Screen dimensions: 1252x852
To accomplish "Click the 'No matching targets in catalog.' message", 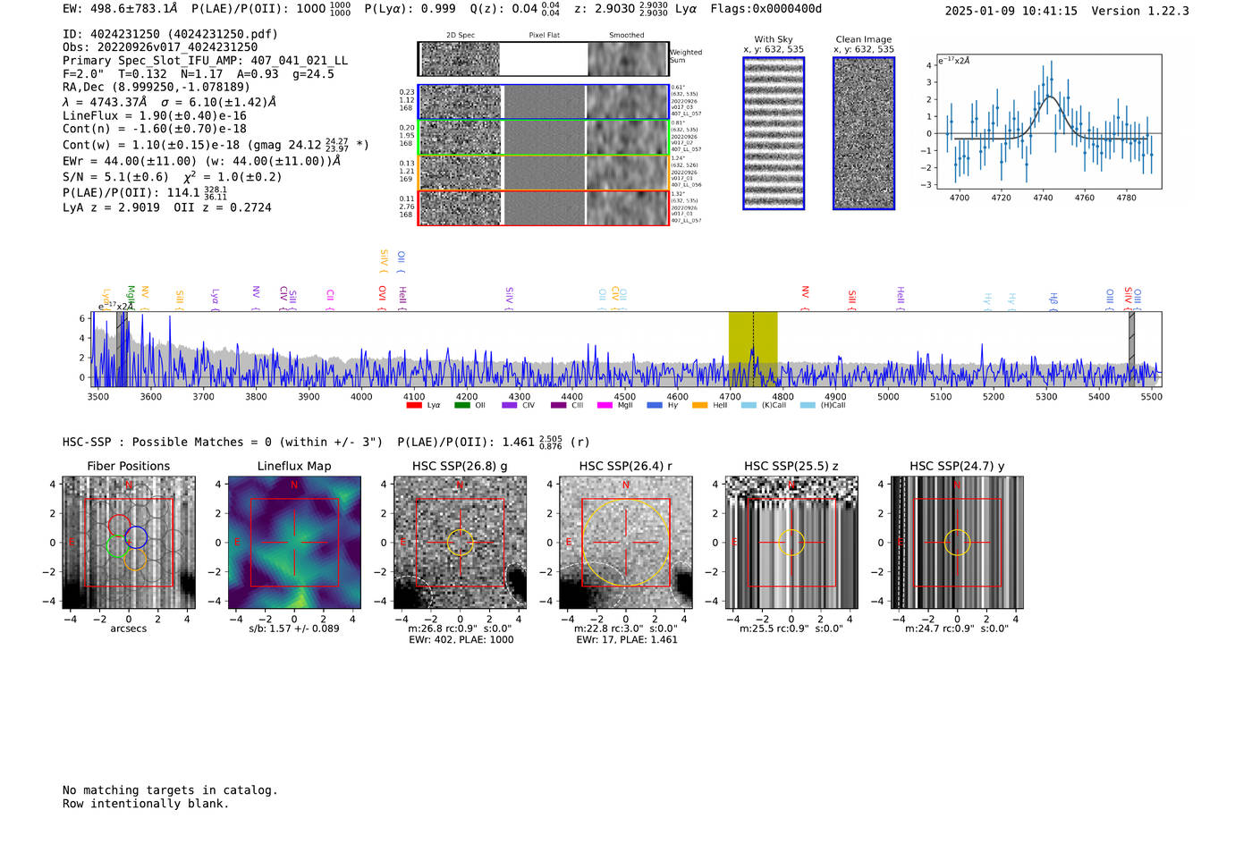I will tap(170, 789).
